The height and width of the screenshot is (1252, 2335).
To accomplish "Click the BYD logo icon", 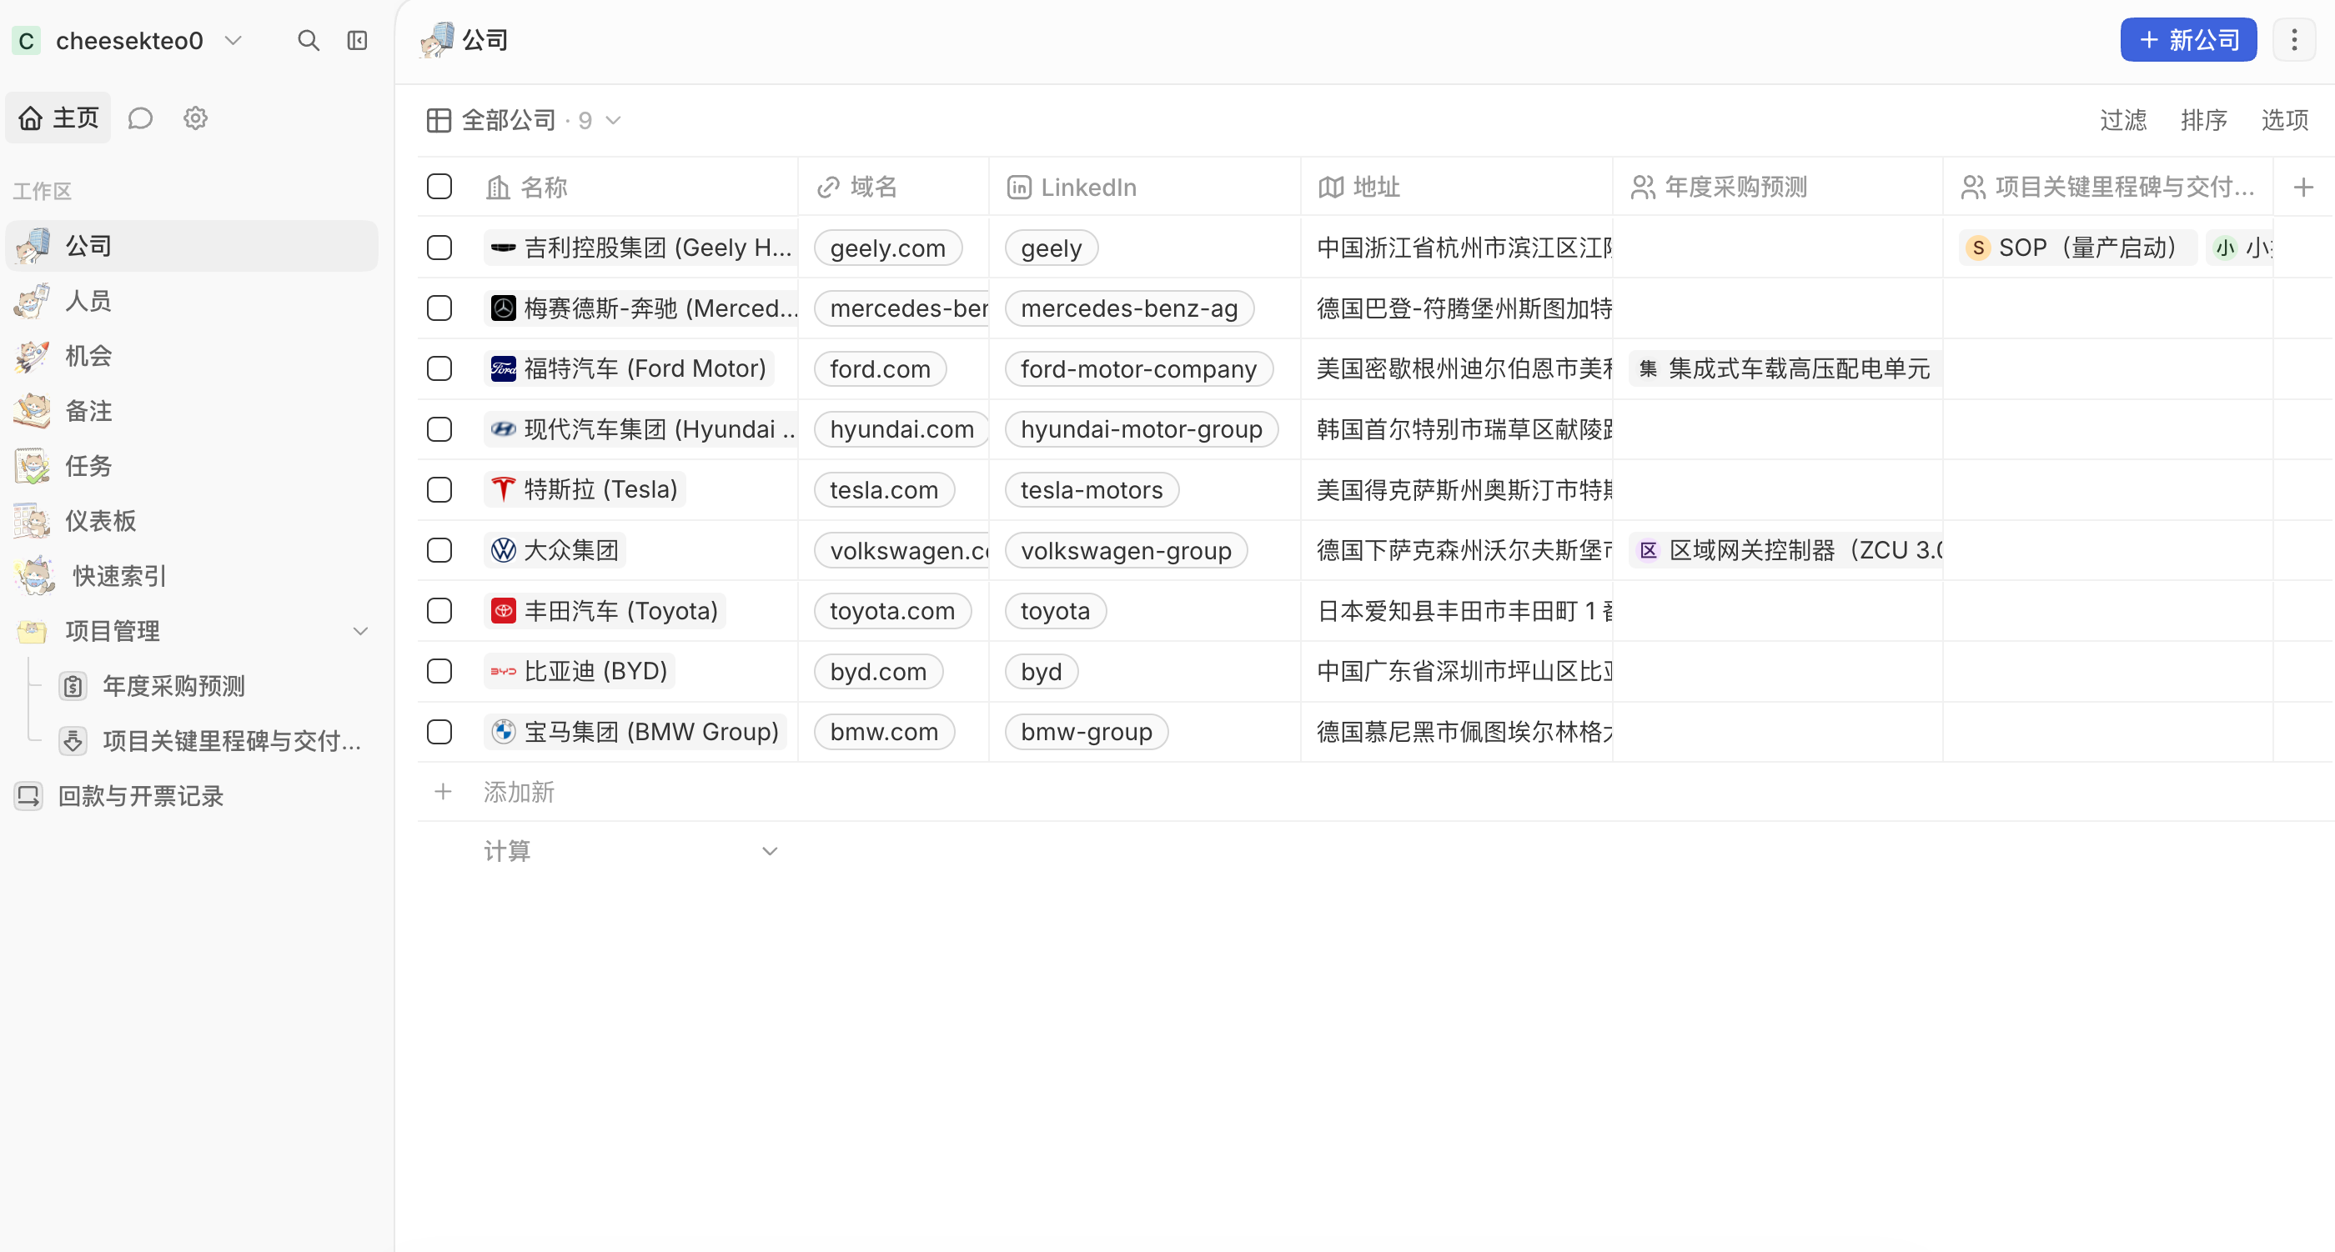I will pyautogui.click(x=503, y=671).
